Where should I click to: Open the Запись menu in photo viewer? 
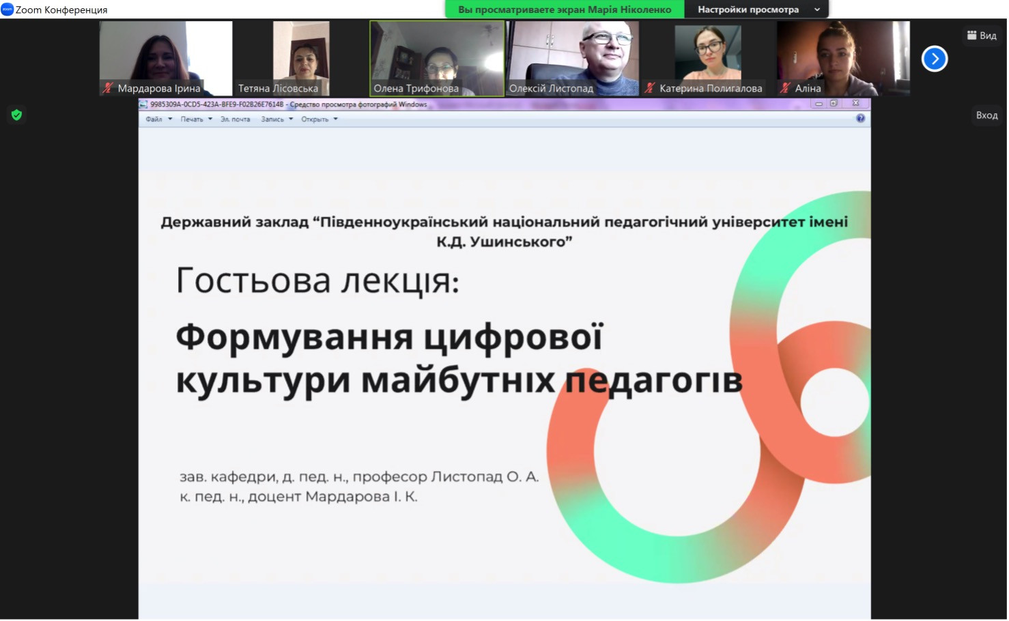[x=277, y=119]
